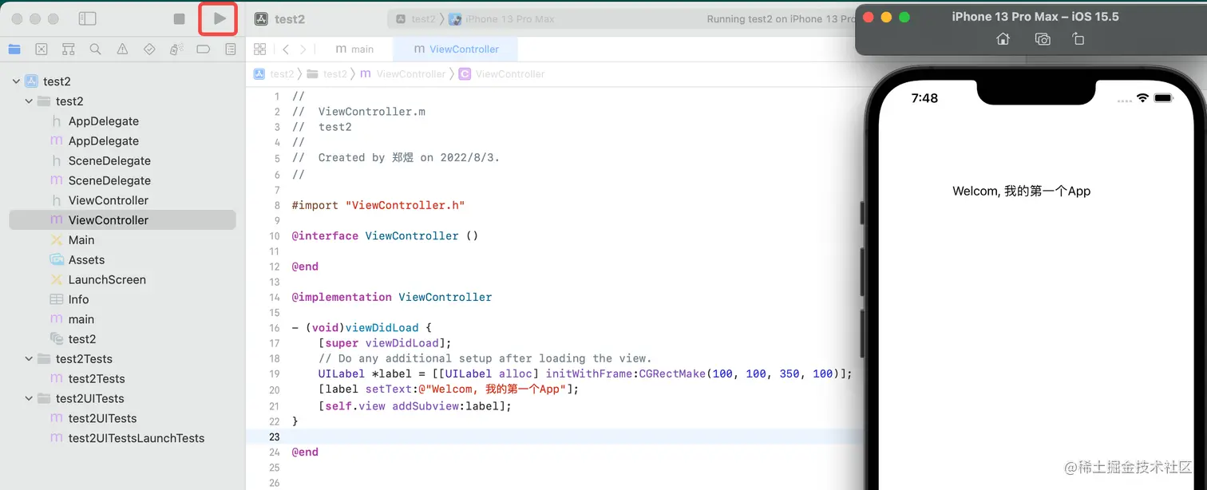1207x490 pixels.
Task: Go back in editor history
Action: tap(286, 49)
